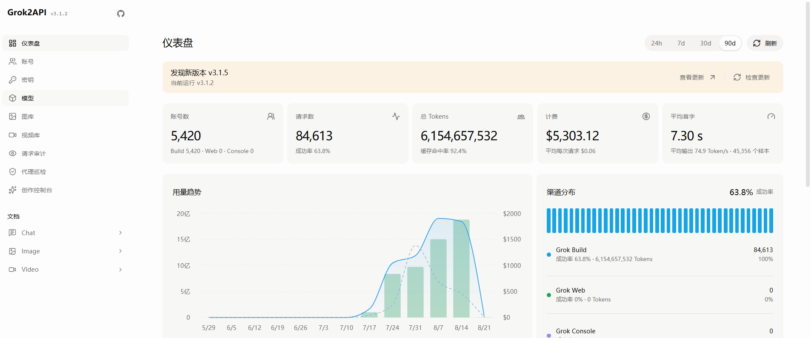Go to 密钥 keys via key icon

13,80
